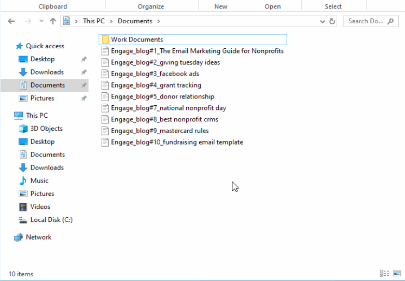Refresh the Documents folder view
The image size is (405, 281).
point(332,21)
